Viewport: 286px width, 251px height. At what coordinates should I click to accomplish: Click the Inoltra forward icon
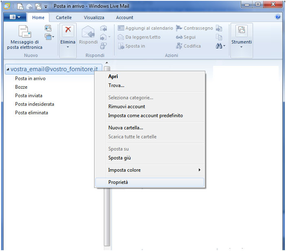(103, 37)
